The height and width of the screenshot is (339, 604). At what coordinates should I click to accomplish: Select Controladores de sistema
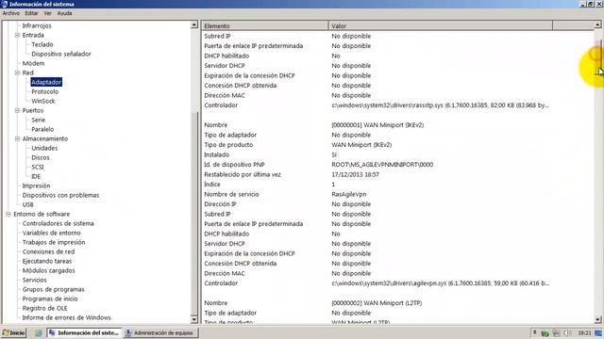(x=58, y=224)
